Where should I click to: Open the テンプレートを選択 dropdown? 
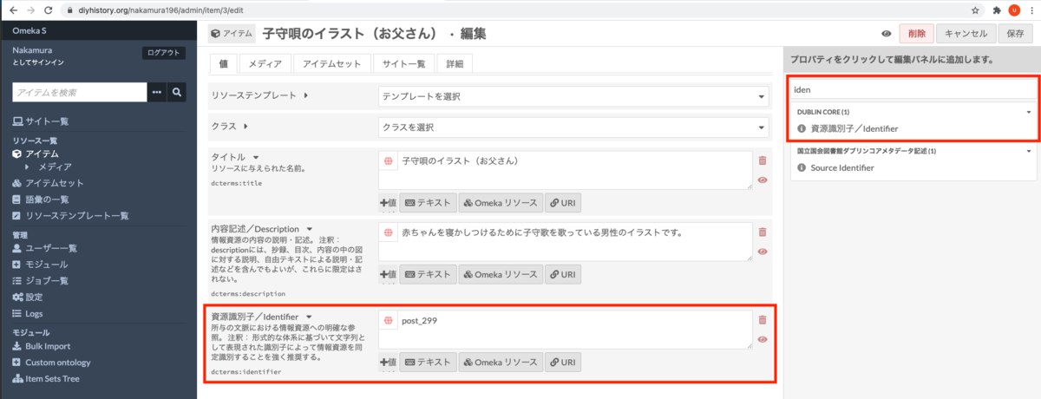[573, 96]
